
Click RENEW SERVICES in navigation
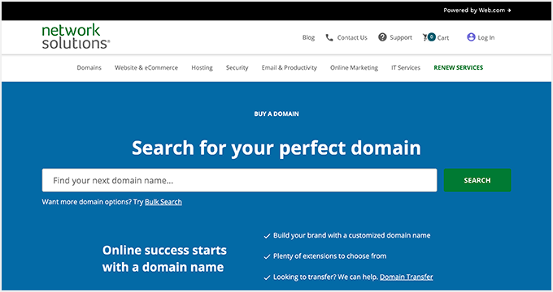pyautogui.click(x=458, y=67)
